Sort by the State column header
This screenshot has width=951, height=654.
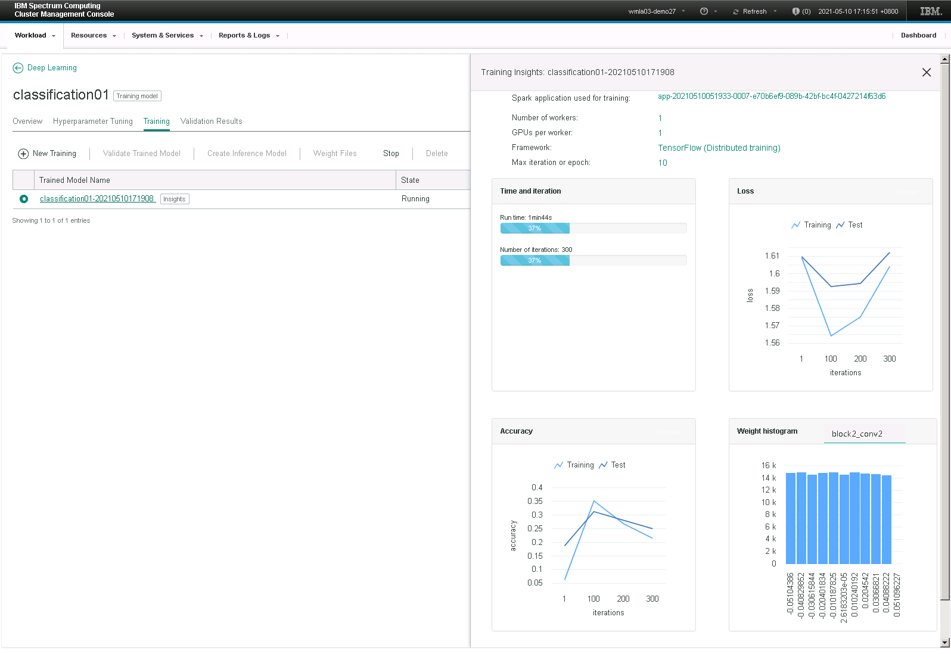(x=433, y=180)
